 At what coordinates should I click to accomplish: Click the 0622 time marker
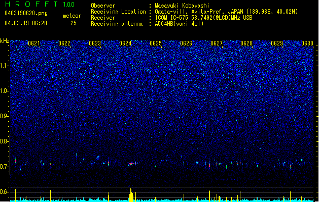pos(64,43)
